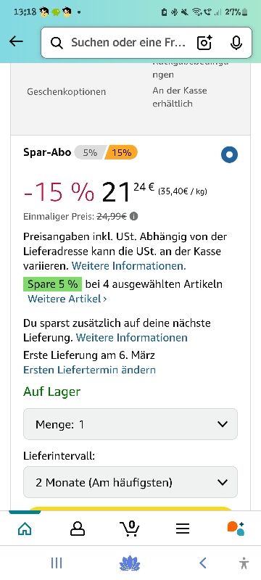The image size is (261, 580).
Task: Open Ersten Liefertermin ändern link
Action: click(89, 370)
